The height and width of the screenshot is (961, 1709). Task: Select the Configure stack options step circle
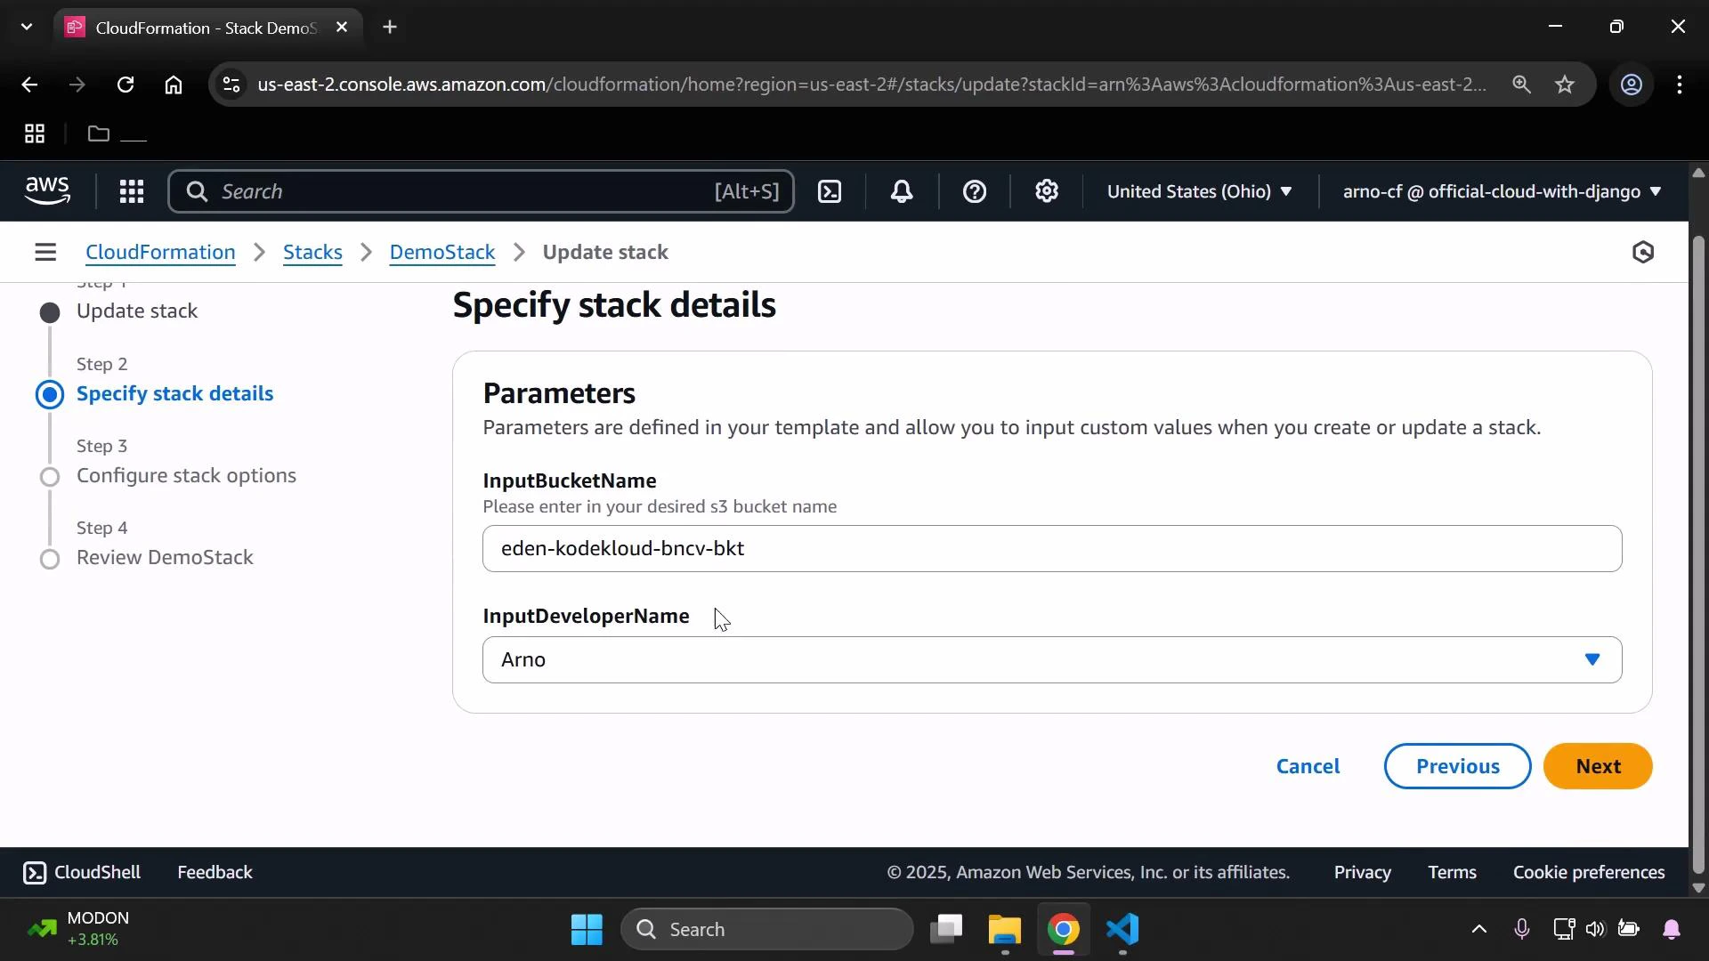pyautogui.click(x=51, y=477)
